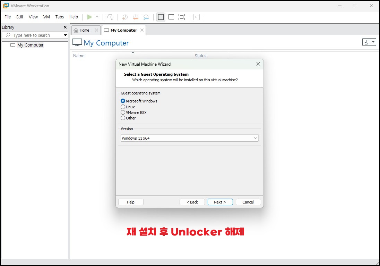The image size is (380, 266).
Task: Close the VMware Workstation window
Action: coord(371,6)
